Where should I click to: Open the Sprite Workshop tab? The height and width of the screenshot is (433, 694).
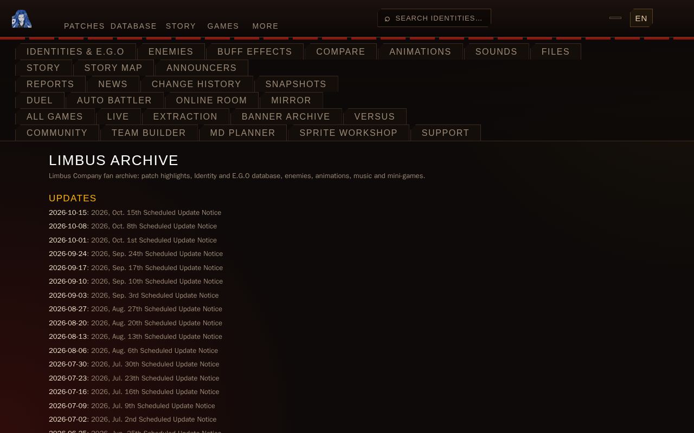pos(348,133)
